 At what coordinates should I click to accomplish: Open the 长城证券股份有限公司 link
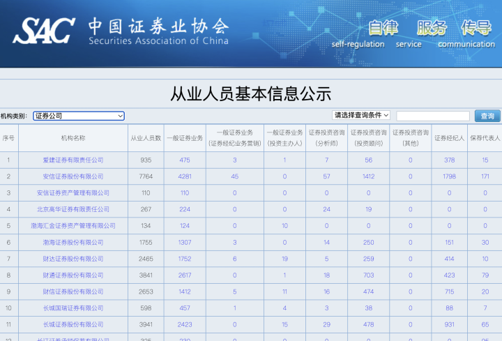(x=73, y=325)
